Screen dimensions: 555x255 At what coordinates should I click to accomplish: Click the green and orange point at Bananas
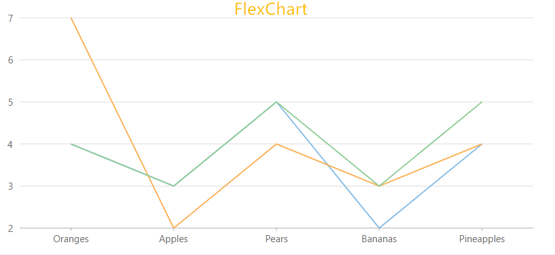pos(379,186)
